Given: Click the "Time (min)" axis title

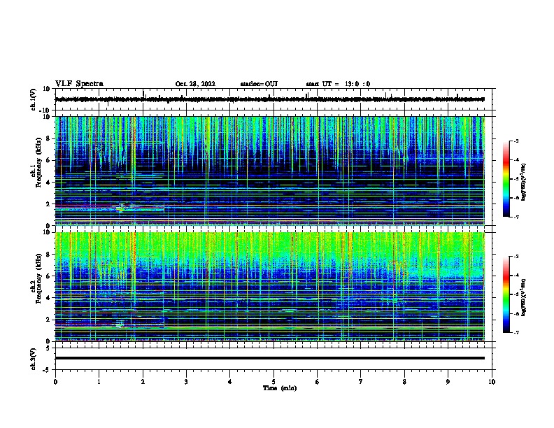Looking at the screenshot, I should click(280, 388).
